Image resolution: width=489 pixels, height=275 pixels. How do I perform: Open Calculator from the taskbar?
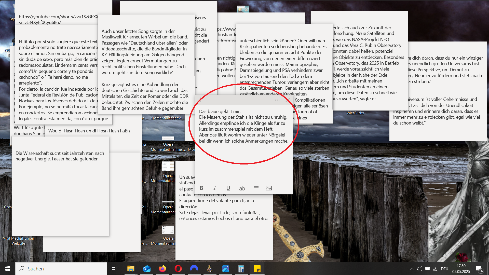(x=241, y=269)
